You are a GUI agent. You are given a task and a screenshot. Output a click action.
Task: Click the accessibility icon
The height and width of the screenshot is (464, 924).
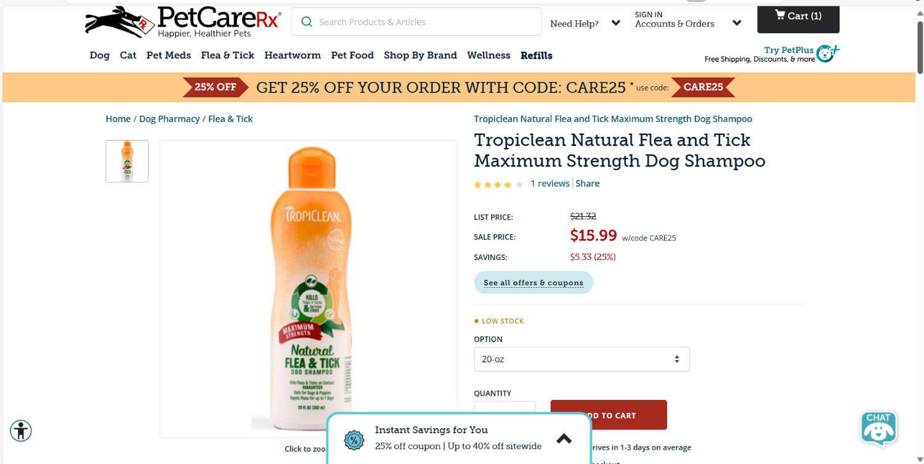click(20, 431)
